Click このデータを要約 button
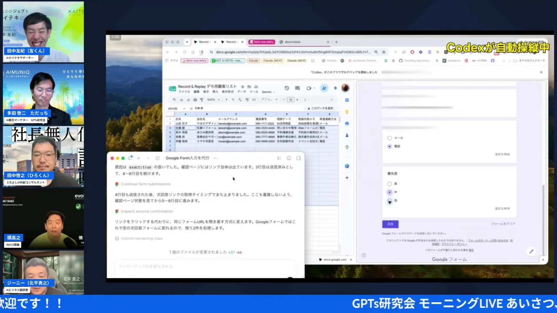The width and height of the screenshot is (557, 313). point(321,108)
